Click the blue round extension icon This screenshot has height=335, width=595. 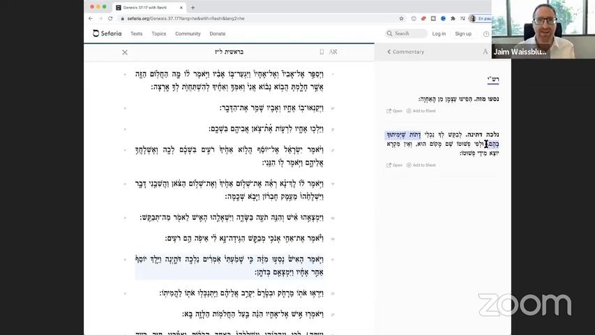[x=443, y=18]
